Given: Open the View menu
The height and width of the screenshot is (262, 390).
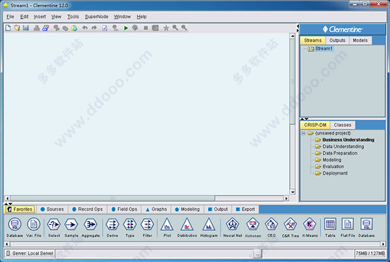Looking at the screenshot, I should 56,17.
